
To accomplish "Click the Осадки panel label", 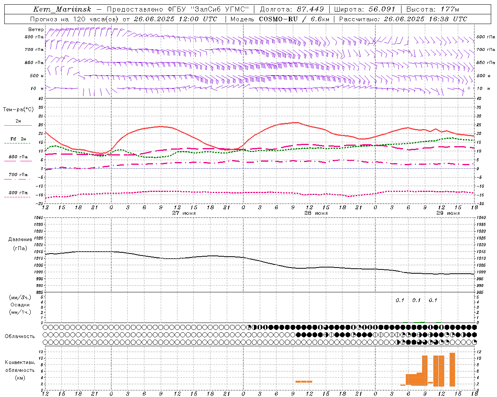I will 20,305.
